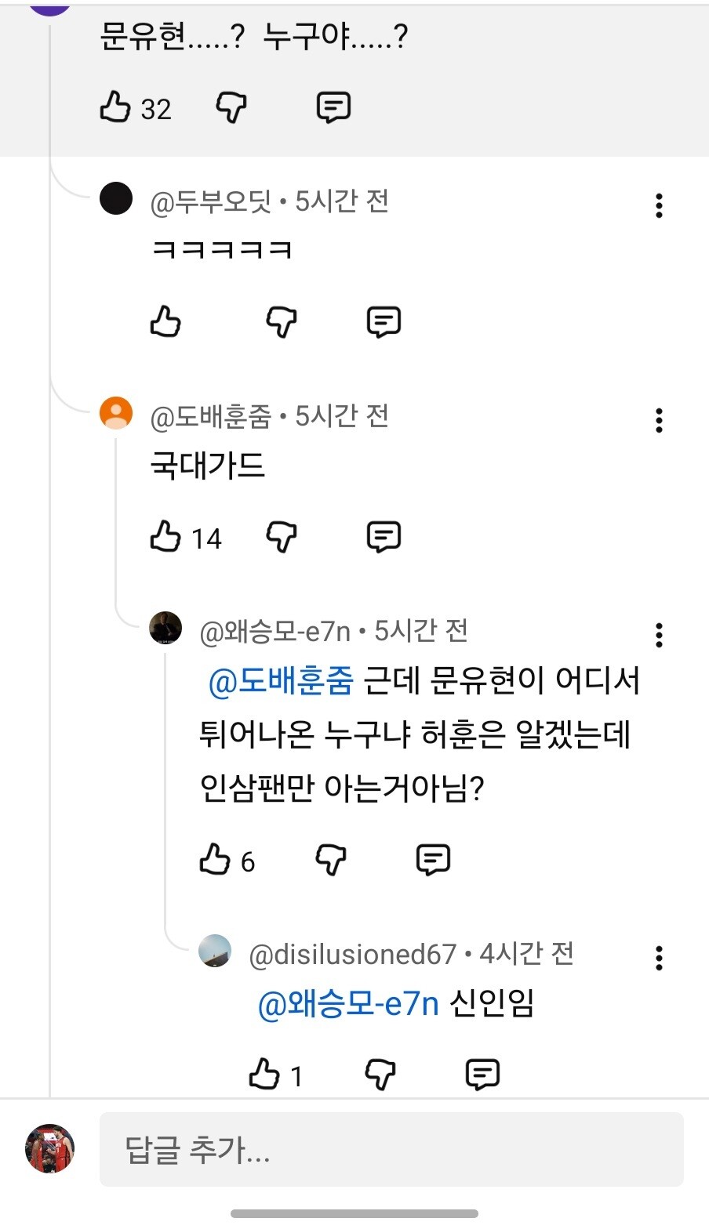The width and height of the screenshot is (709, 1229).
Task: Open more options for disilusioned67's comment
Action: click(659, 957)
